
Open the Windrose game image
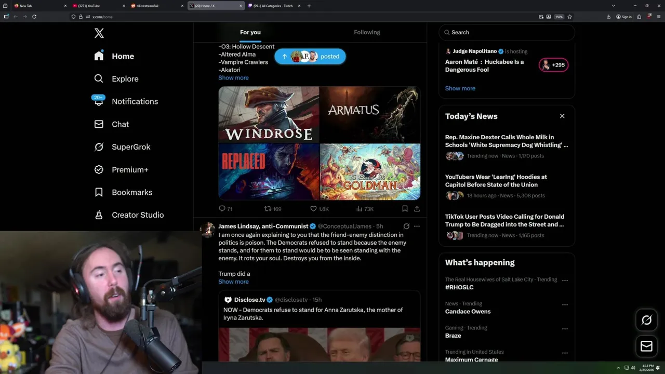click(269, 114)
